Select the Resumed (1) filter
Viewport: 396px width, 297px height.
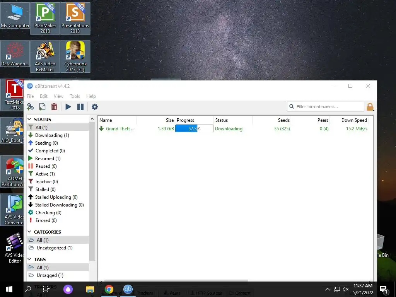point(58,158)
